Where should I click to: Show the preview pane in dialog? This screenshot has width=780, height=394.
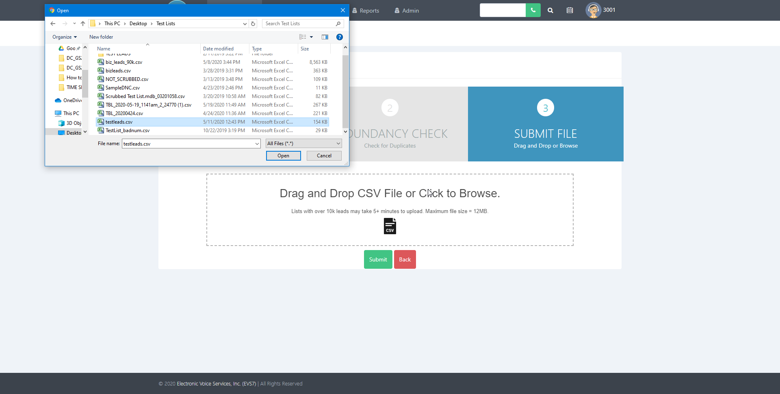coord(325,37)
